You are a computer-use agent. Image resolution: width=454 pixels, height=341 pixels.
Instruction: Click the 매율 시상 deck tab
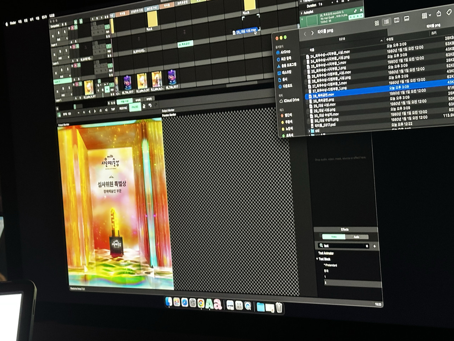pos(124,102)
